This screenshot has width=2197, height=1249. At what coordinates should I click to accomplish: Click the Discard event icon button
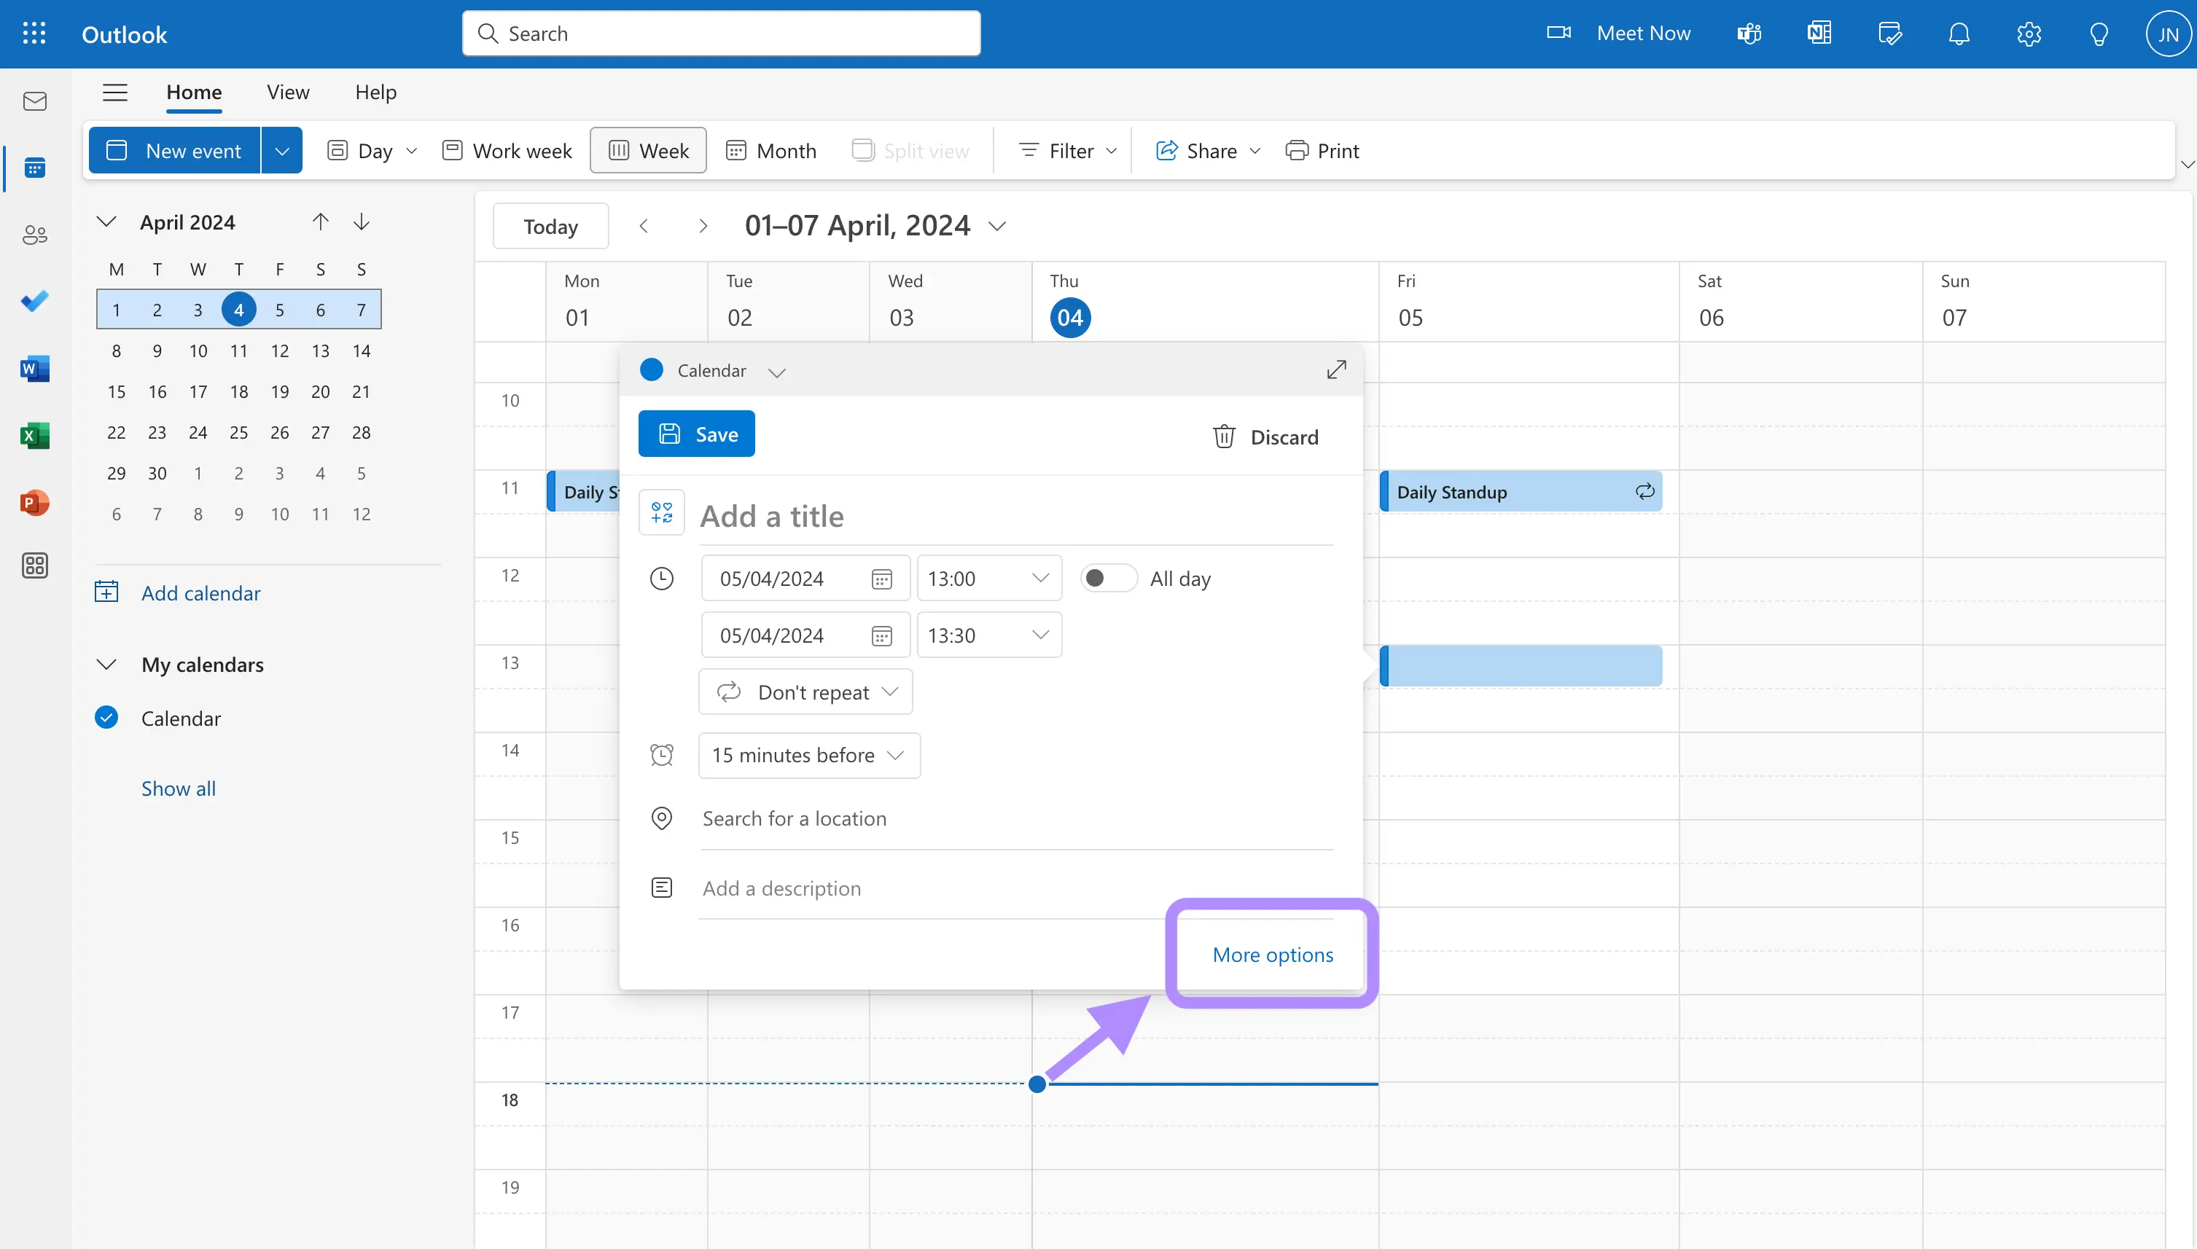coord(1225,434)
